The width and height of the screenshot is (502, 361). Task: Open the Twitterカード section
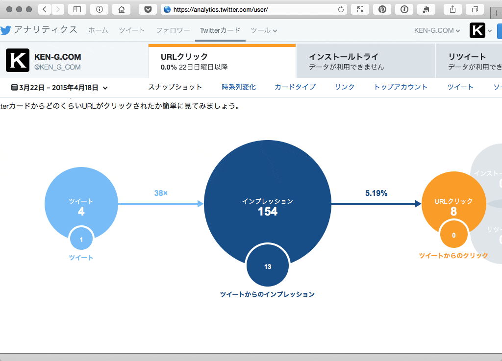click(220, 30)
